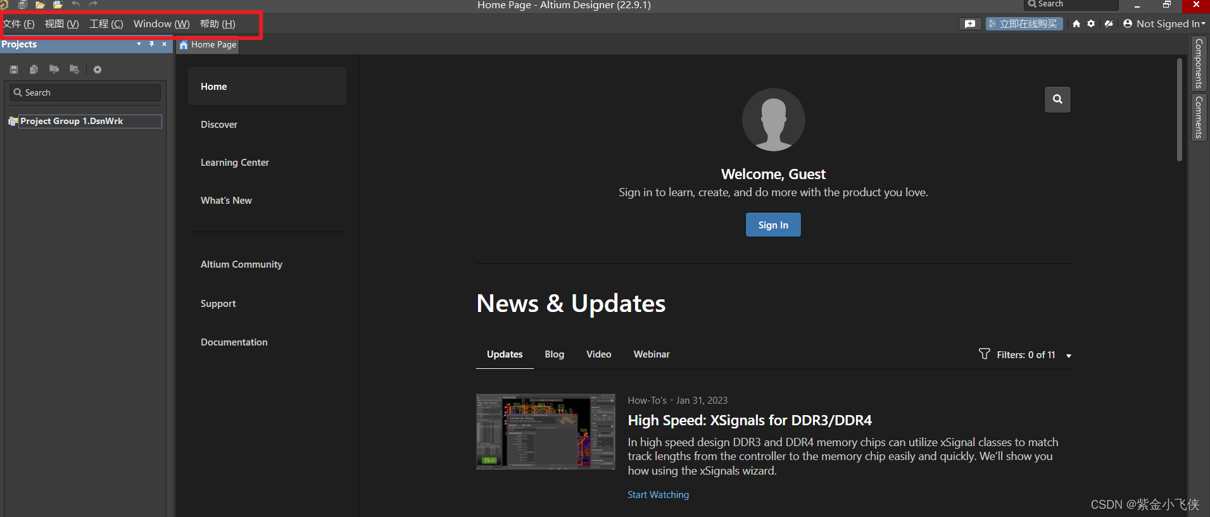Click the cloud disconnected status icon
The image size is (1210, 517).
click(1108, 24)
